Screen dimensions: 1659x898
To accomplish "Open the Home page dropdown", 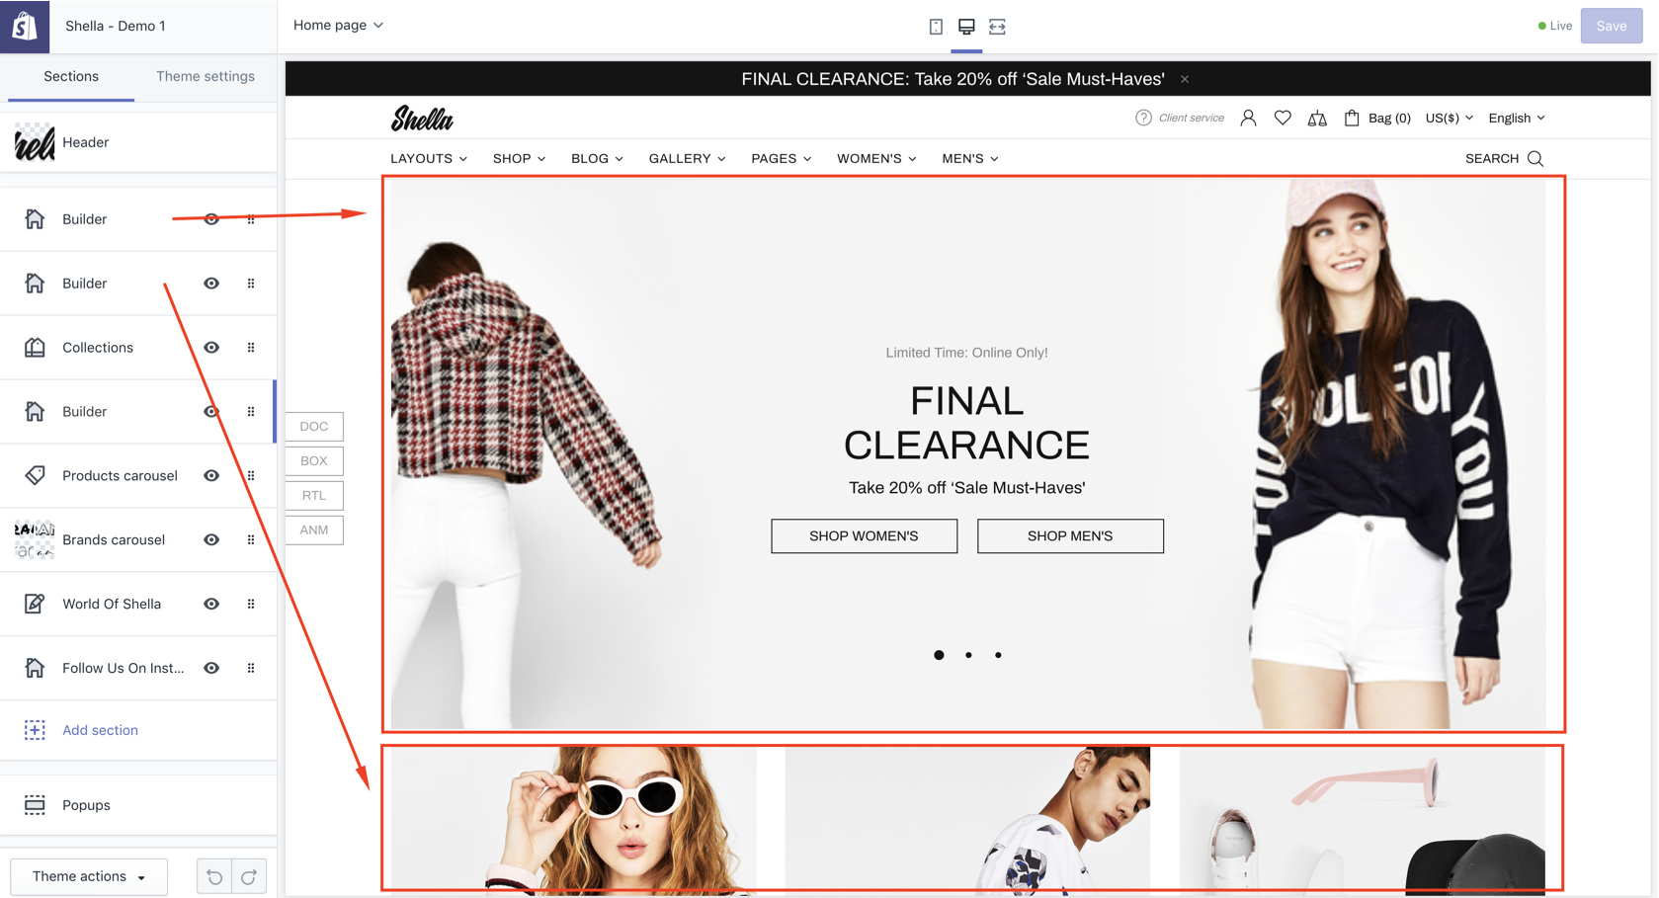I will (338, 26).
